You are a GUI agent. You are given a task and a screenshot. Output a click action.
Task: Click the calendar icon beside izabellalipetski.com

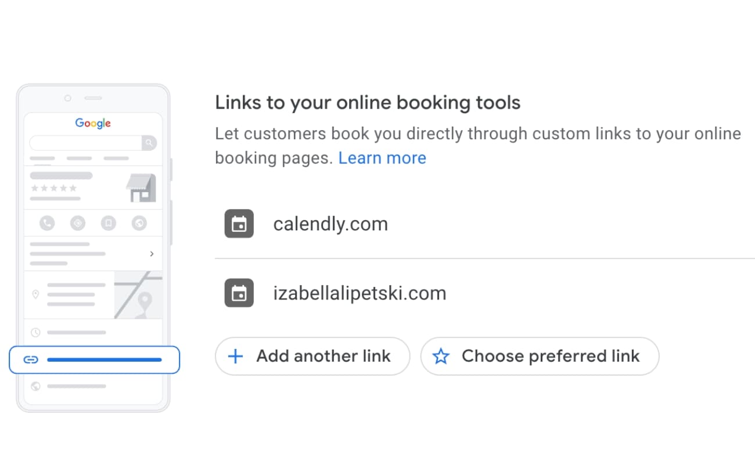pyautogui.click(x=239, y=293)
